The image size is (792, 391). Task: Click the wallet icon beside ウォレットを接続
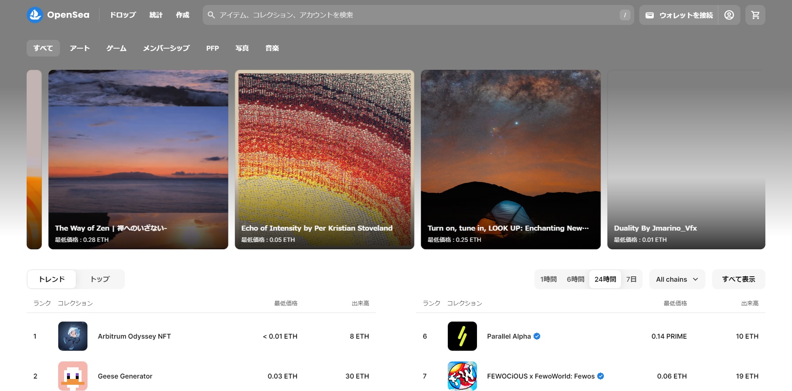pyautogui.click(x=649, y=15)
